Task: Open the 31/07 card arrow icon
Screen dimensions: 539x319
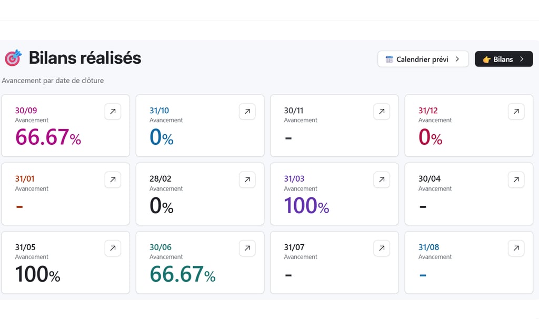Action: 382,248
